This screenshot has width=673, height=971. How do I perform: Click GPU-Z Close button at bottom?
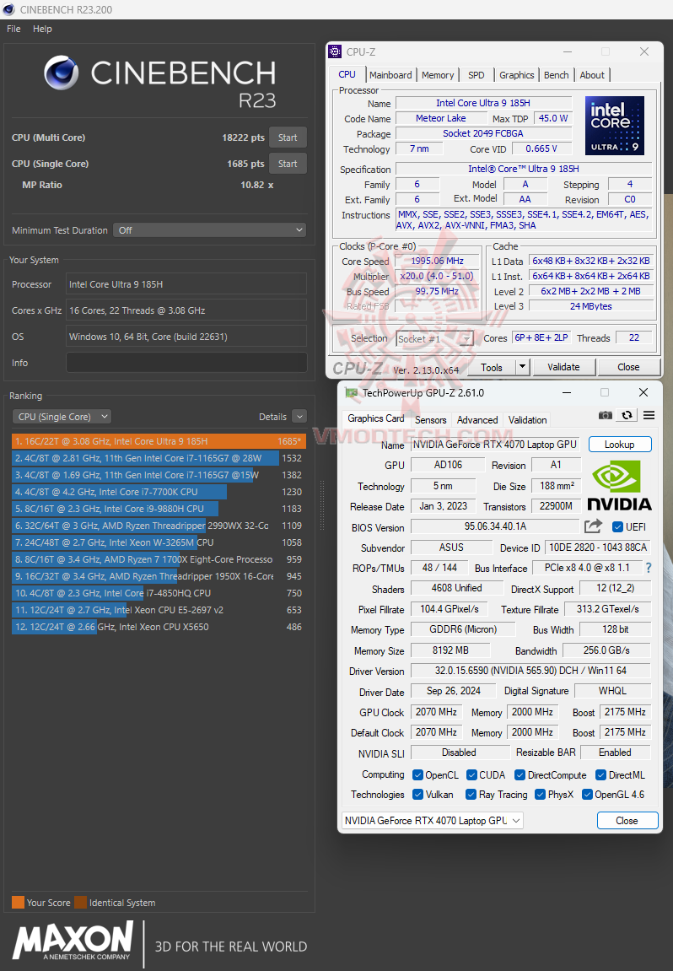[627, 821]
